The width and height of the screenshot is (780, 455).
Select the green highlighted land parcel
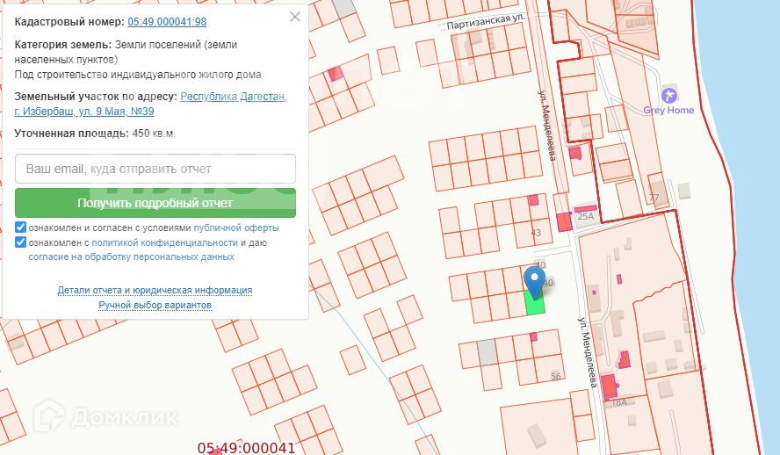534,304
